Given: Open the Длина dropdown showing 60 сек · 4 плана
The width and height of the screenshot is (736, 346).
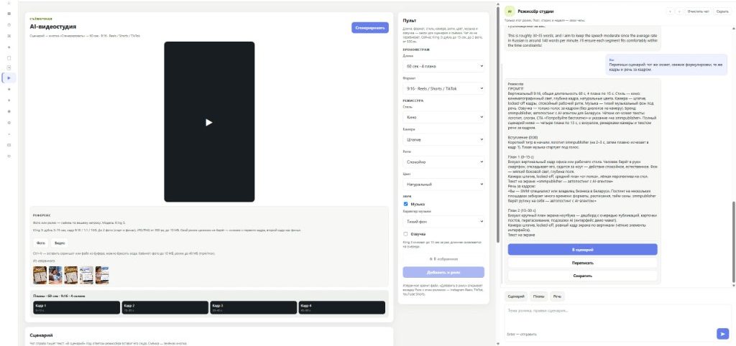Looking at the screenshot, I should pyautogui.click(x=443, y=66).
